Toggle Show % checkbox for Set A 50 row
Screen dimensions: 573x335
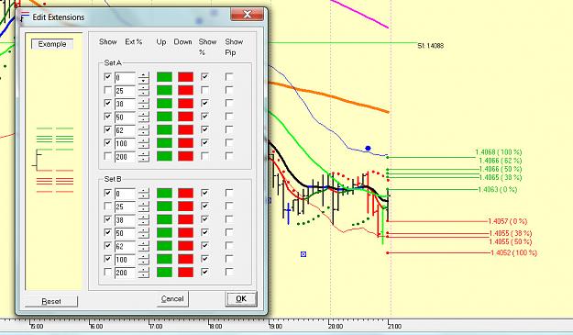coord(205,117)
